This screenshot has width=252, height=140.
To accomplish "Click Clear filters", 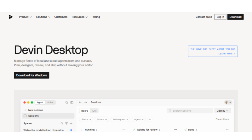I will (x=222, y=119).
